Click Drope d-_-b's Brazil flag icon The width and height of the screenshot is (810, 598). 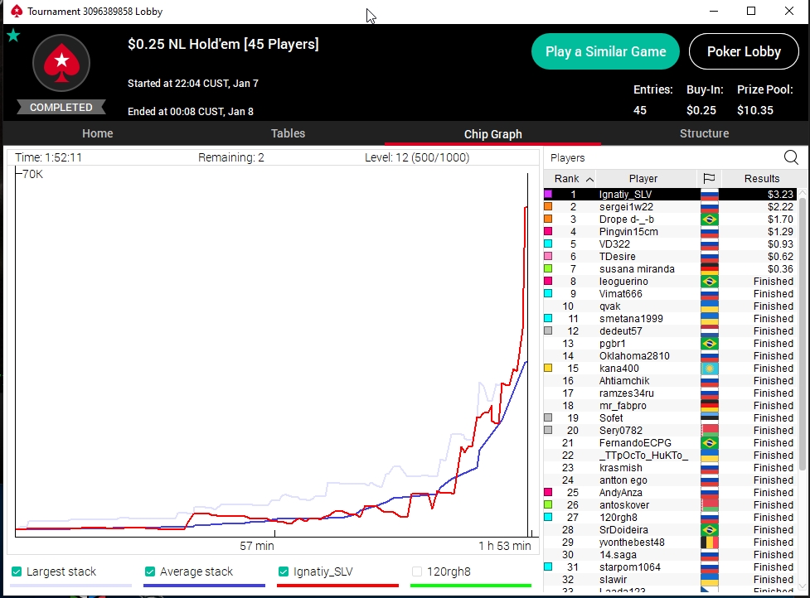click(709, 219)
